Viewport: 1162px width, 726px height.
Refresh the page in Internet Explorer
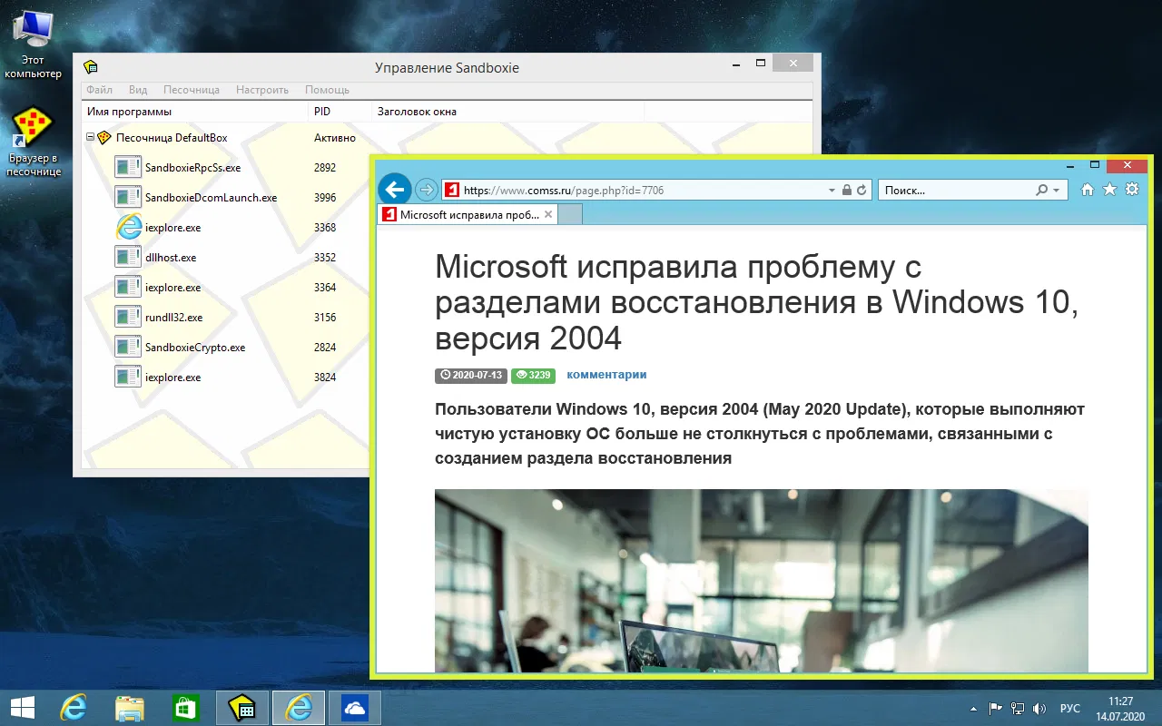pos(862,191)
